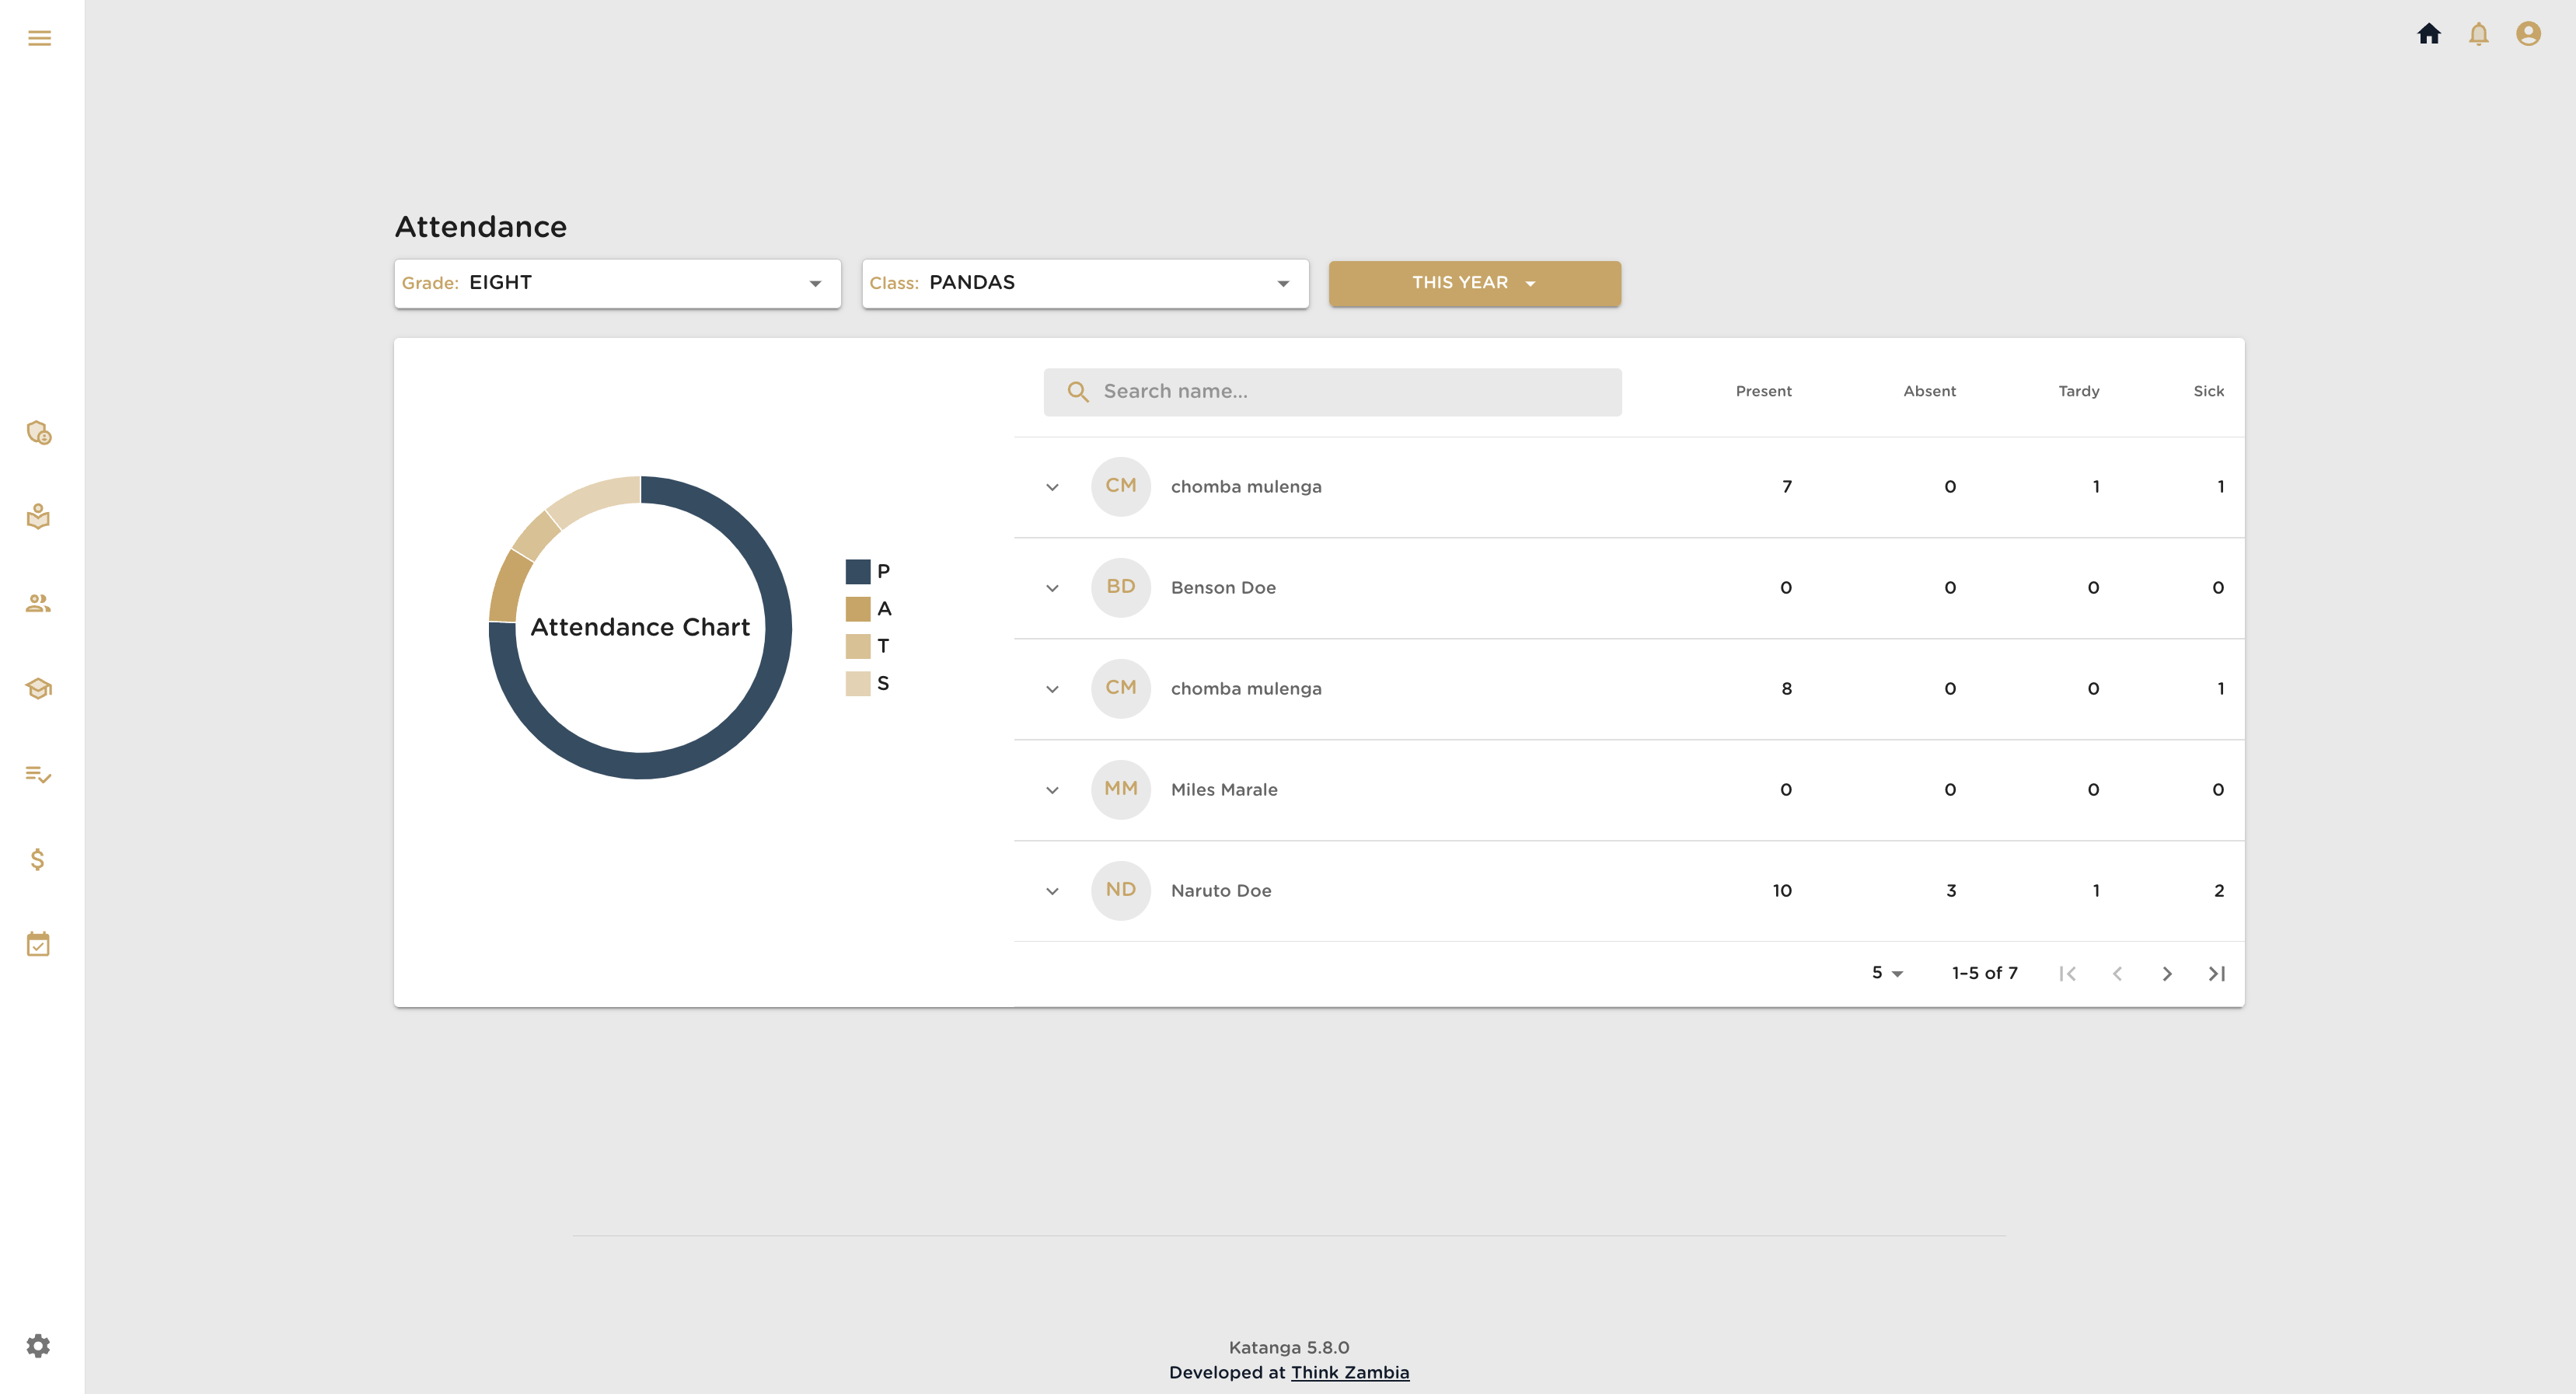Open the dollar sign finance icon

coord(38,859)
